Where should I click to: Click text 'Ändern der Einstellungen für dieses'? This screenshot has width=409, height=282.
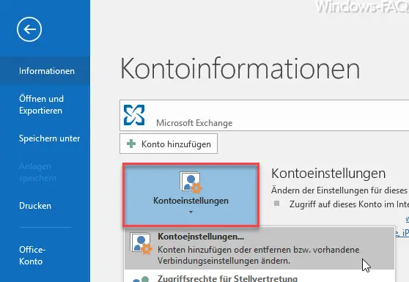click(339, 190)
